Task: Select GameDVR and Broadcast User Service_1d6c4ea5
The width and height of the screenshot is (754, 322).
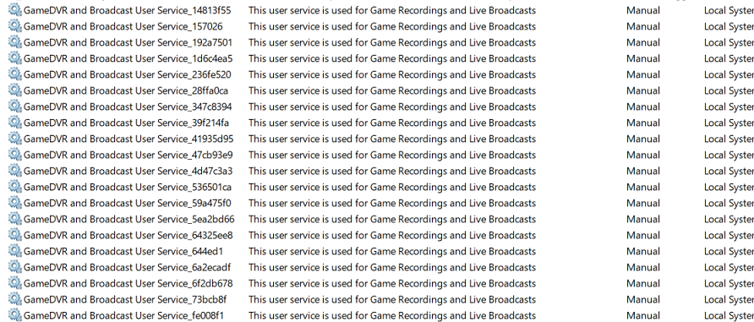Action: tap(128, 58)
